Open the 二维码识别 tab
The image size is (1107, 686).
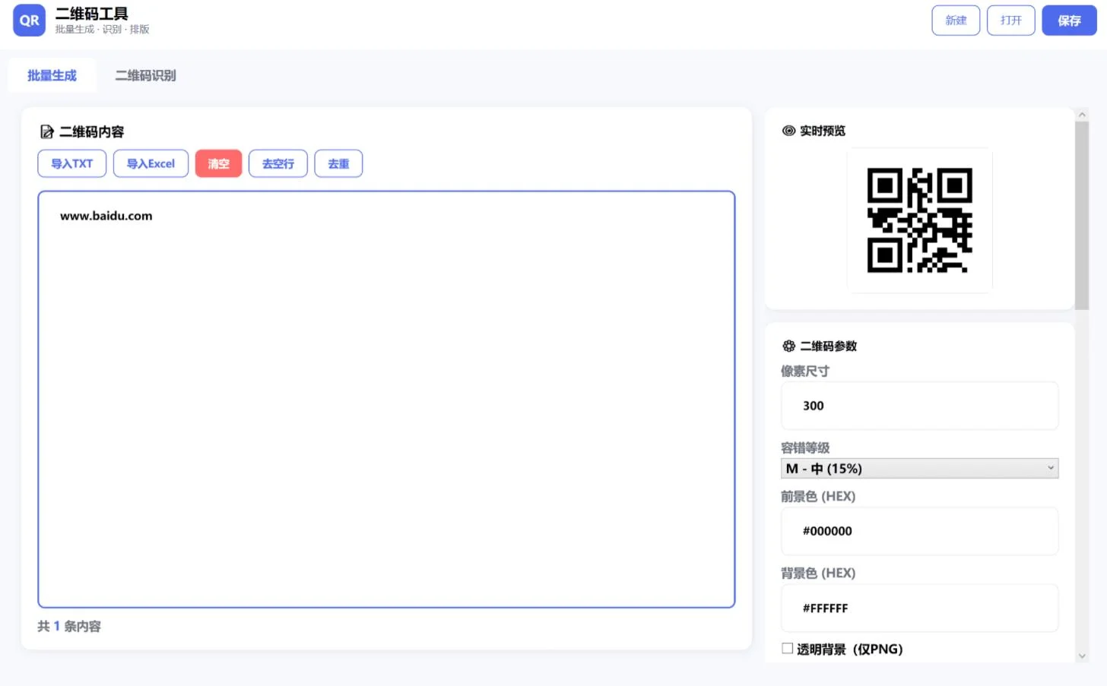coord(145,75)
